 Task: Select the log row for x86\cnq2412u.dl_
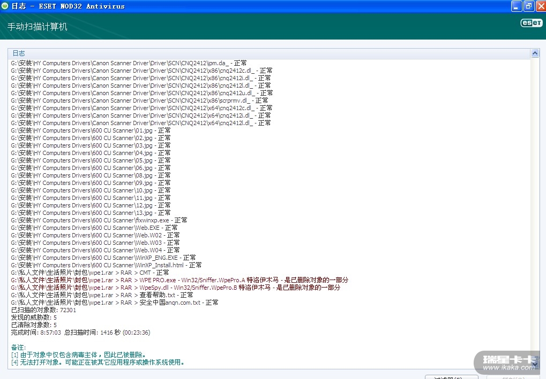(x=141, y=93)
